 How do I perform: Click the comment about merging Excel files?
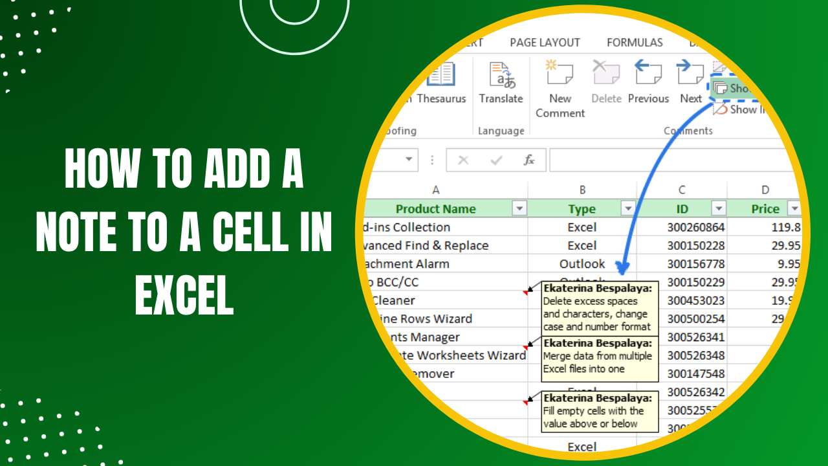coord(600,359)
